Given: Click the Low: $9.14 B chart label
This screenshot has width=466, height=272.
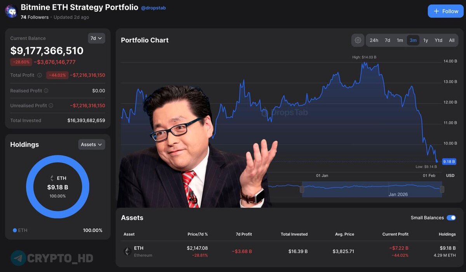Looking at the screenshot, I should [x=426, y=167].
